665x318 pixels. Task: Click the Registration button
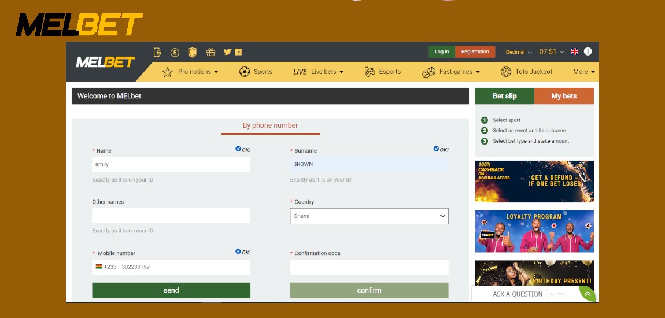[475, 51]
